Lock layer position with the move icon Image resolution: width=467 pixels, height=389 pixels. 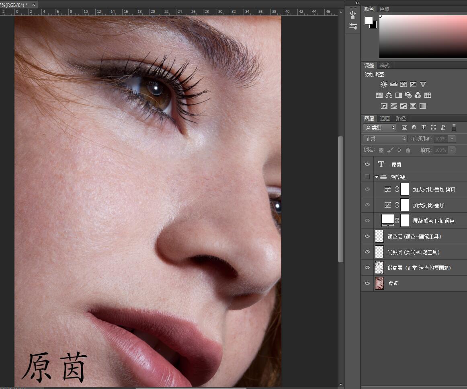pyautogui.click(x=399, y=150)
